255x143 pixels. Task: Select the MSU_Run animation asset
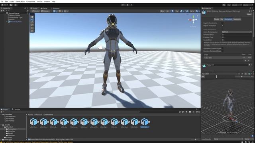pos(114,123)
